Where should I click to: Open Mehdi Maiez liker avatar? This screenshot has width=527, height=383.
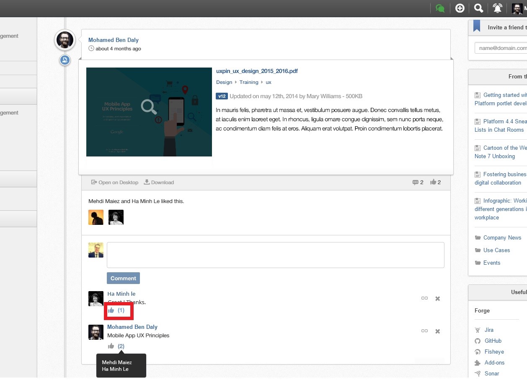(96, 217)
